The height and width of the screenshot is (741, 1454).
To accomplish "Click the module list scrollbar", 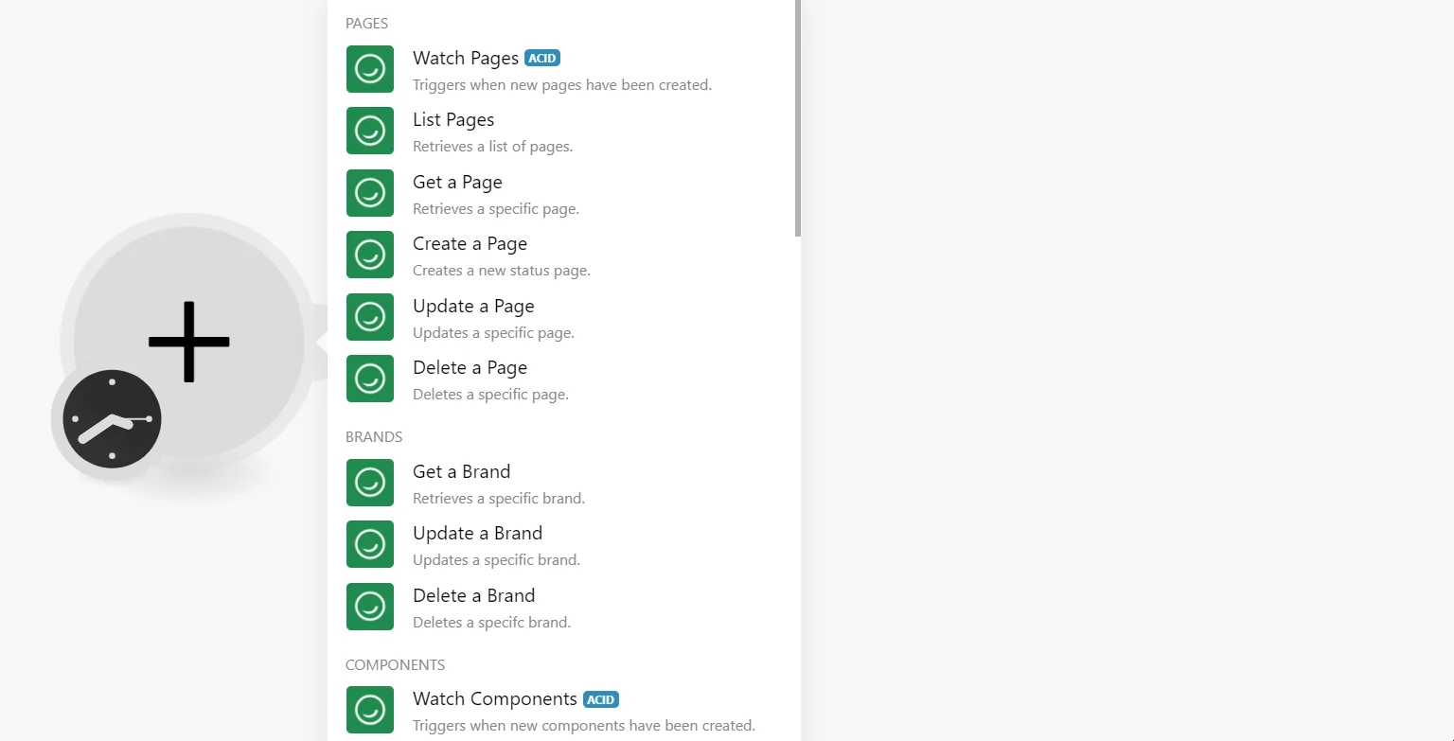I will point(798,118).
